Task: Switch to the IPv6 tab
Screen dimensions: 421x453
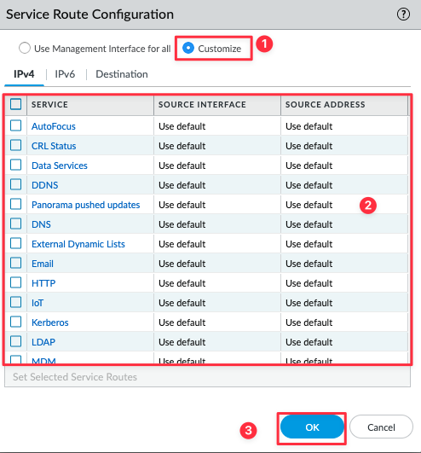Action: pyautogui.click(x=65, y=74)
